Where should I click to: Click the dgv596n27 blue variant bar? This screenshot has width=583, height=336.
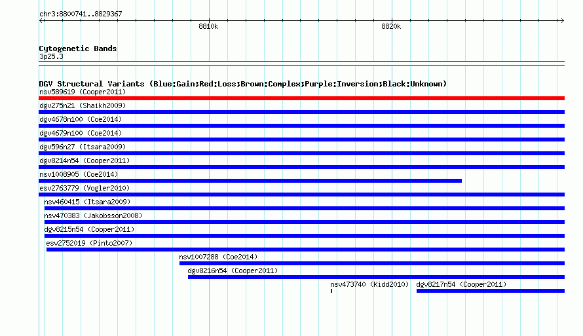(x=301, y=153)
